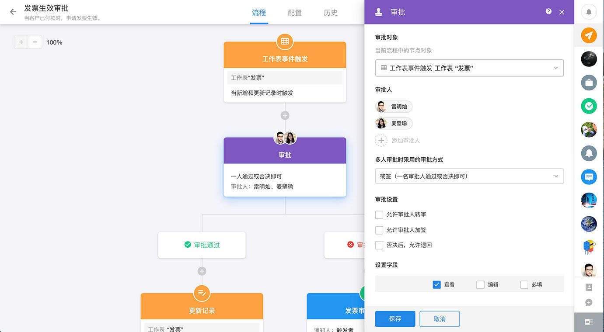Image resolution: width=604 pixels, height=332 pixels.
Task: Open the orange paper plane app
Action: point(589,35)
